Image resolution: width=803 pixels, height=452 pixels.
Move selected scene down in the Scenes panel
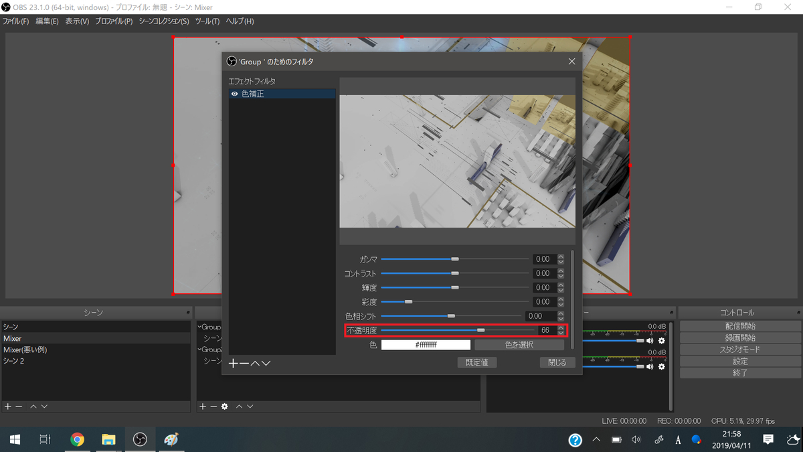pyautogui.click(x=44, y=406)
